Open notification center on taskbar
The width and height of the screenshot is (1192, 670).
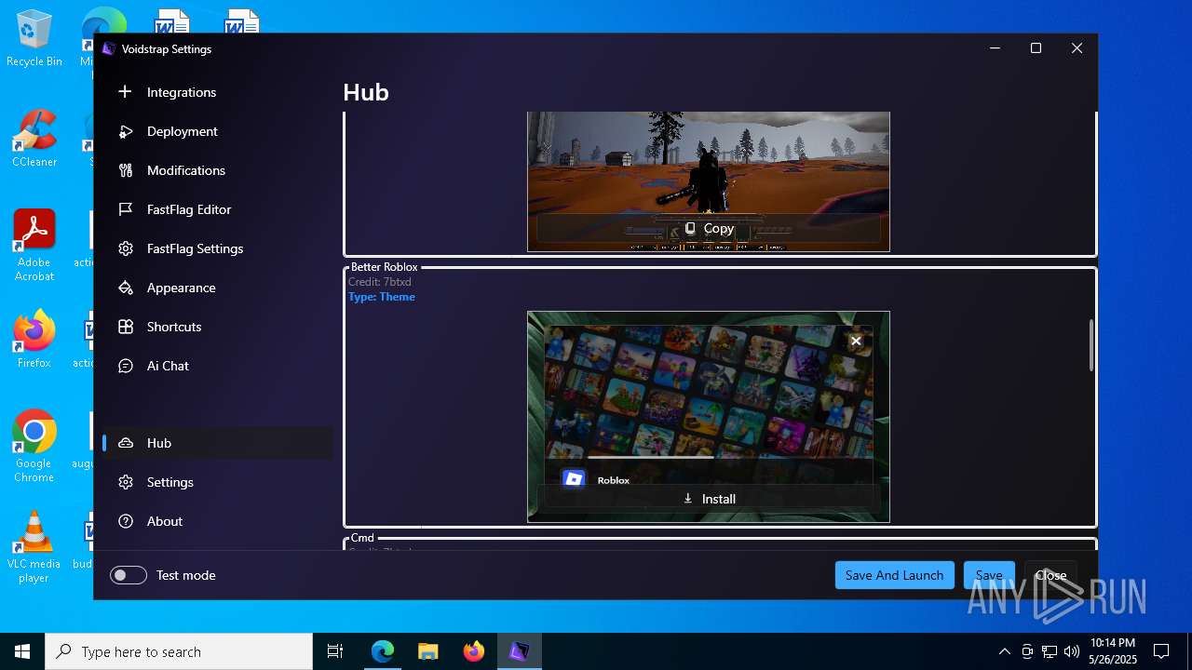pos(1161,651)
